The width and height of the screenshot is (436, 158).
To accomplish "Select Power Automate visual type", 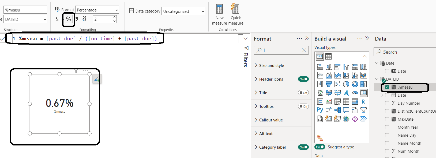I will click(x=363, y=119).
